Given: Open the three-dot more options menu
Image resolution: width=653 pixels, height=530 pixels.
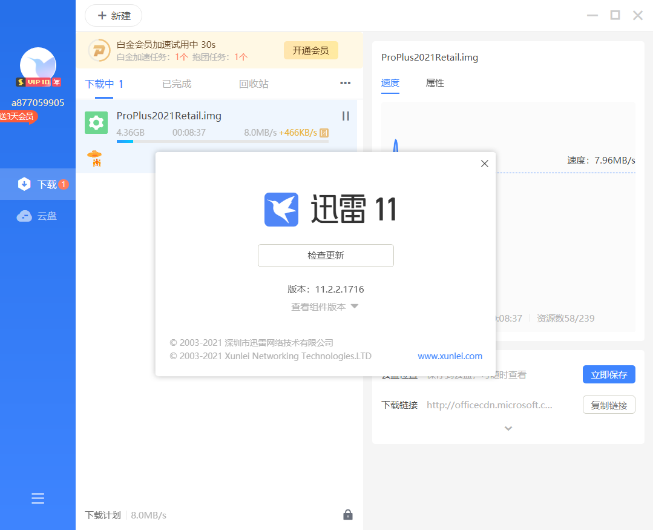Looking at the screenshot, I should pos(345,83).
